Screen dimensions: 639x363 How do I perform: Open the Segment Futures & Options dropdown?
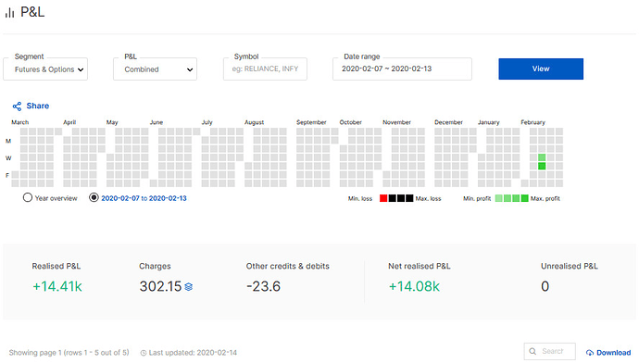(x=45, y=69)
